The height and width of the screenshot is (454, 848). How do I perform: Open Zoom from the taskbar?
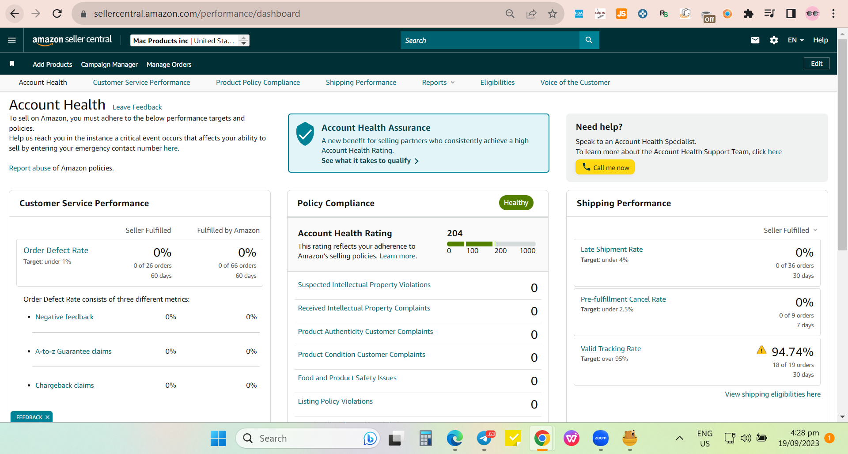click(x=601, y=438)
